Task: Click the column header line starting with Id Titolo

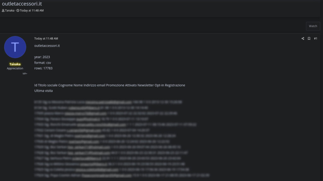Action: (x=109, y=85)
